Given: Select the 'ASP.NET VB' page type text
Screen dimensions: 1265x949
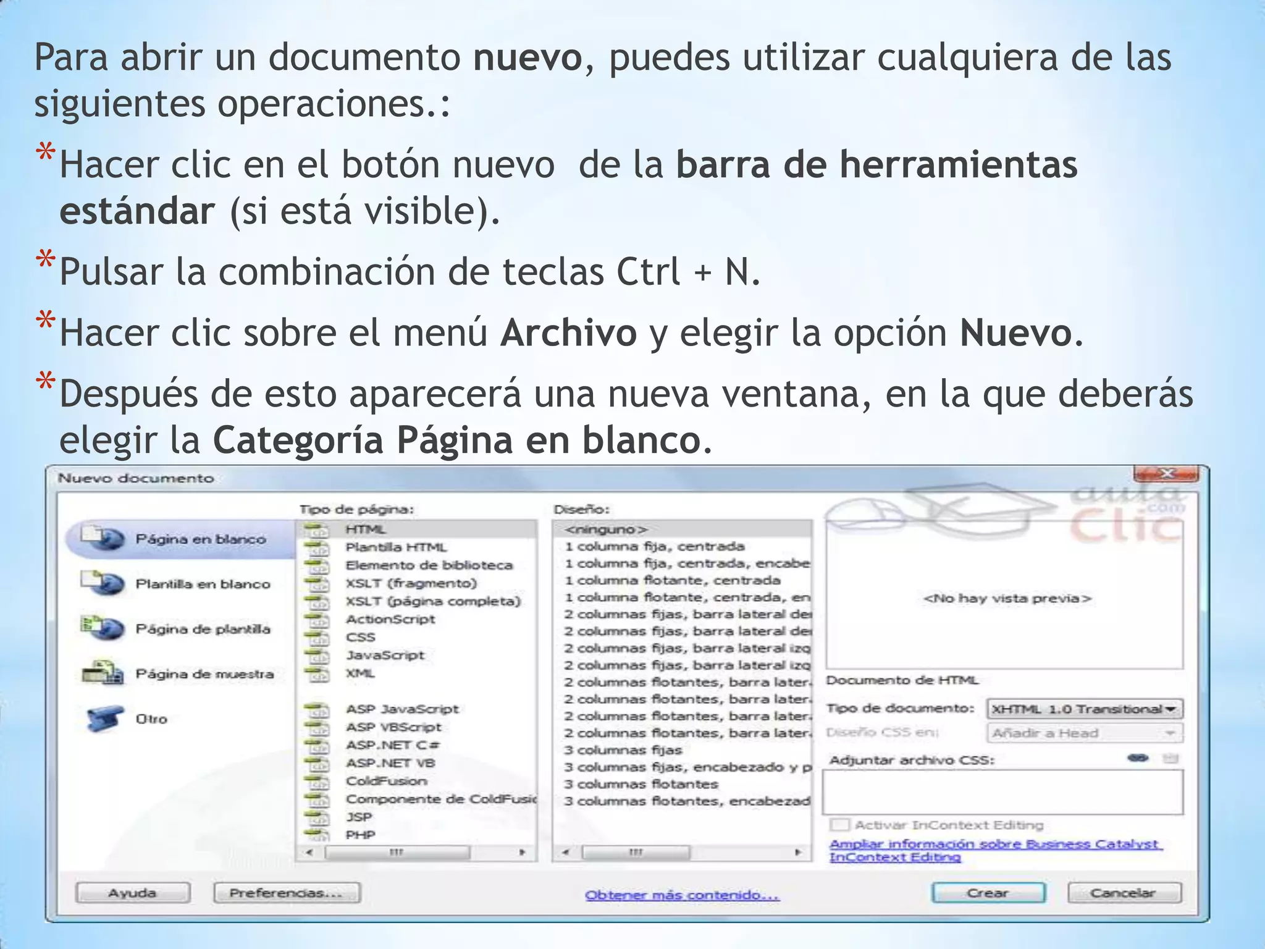Looking at the screenshot, I should click(390, 763).
